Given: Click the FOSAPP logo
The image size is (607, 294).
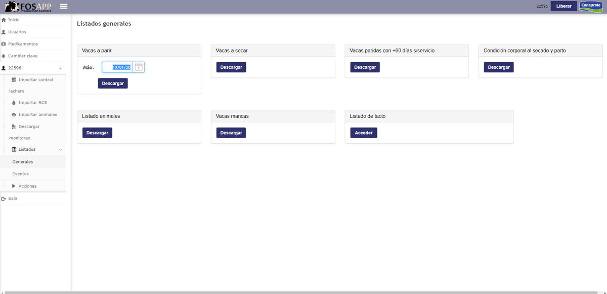Looking at the screenshot, I should coord(28,7).
